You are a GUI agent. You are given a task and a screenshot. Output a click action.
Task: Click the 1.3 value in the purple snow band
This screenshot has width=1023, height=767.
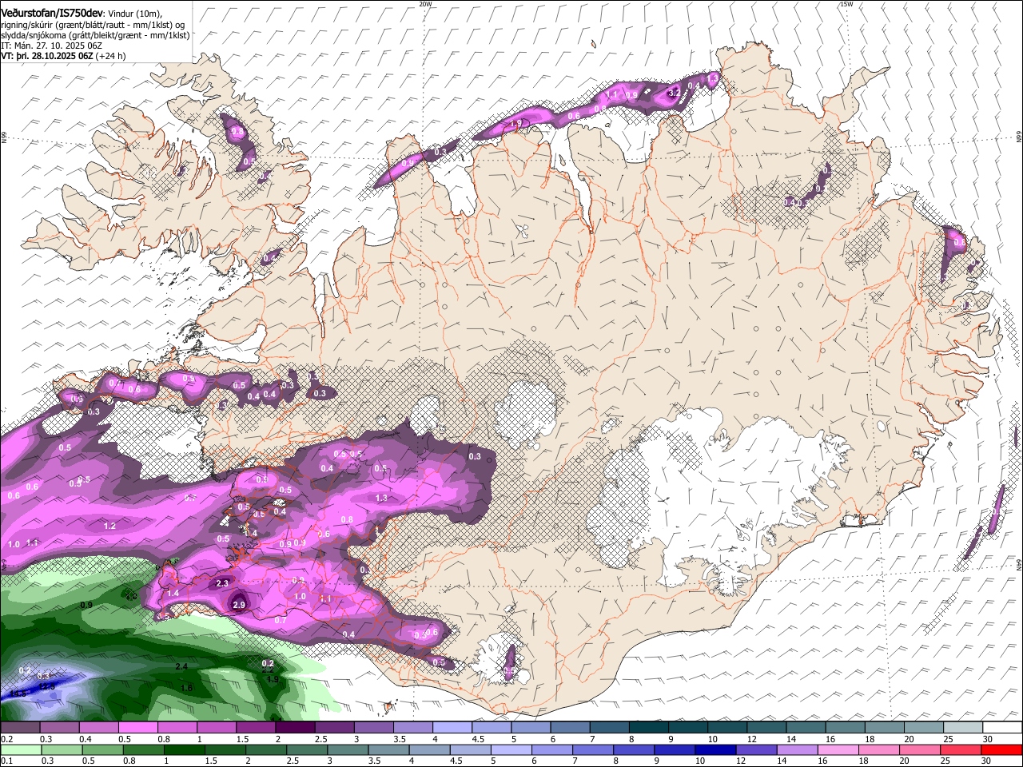pos(381,498)
